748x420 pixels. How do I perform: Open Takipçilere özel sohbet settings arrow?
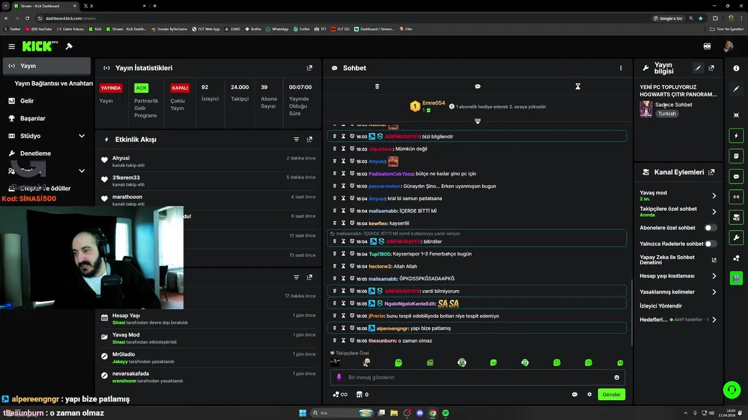tap(714, 212)
